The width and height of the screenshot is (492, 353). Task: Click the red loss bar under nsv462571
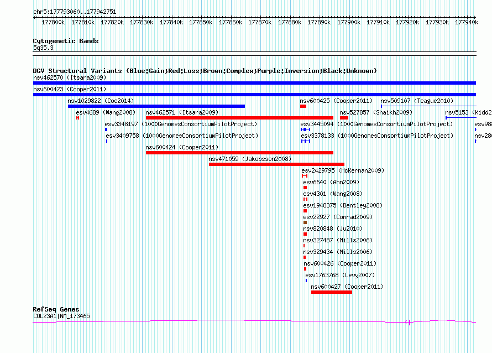(239, 118)
